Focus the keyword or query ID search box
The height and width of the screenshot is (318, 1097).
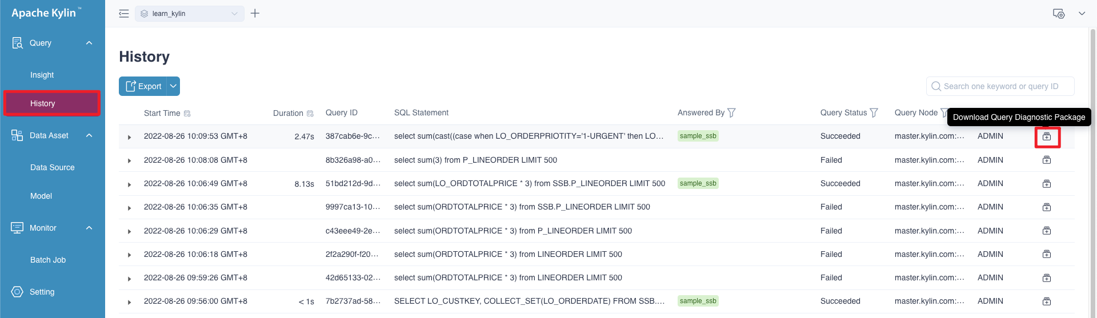[x=1000, y=86]
